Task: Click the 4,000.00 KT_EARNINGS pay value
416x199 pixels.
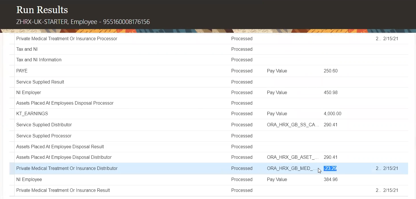Action: click(x=332, y=114)
